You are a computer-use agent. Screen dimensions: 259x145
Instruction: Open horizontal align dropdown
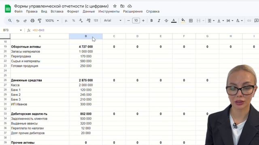[211, 21]
